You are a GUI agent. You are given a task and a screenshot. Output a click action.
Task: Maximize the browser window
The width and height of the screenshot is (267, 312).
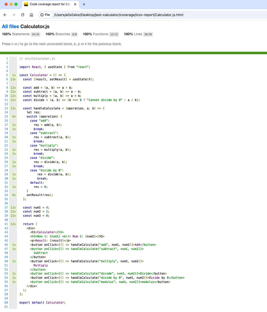click(x=16, y=4)
